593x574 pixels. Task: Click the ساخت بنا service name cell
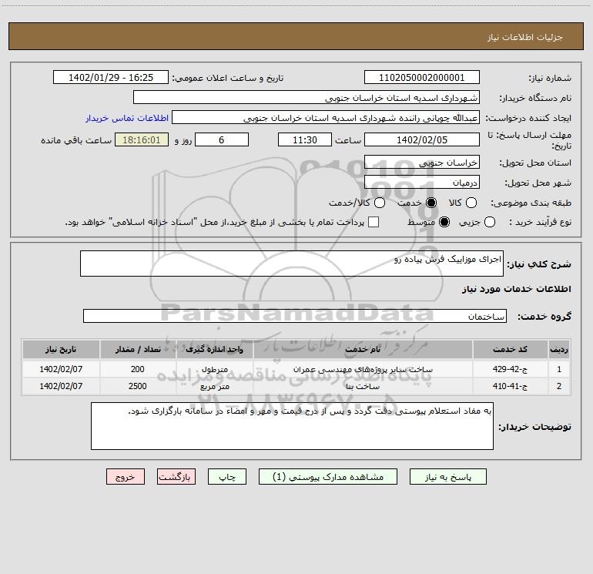point(363,386)
